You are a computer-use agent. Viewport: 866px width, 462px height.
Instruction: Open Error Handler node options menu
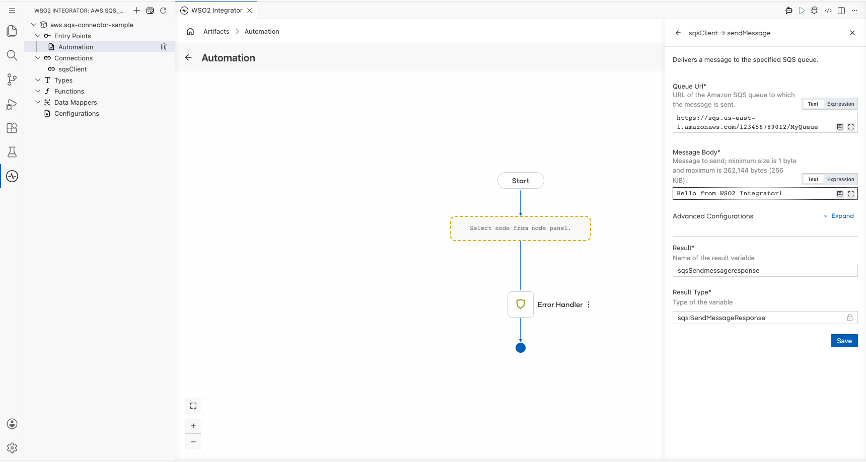(589, 304)
